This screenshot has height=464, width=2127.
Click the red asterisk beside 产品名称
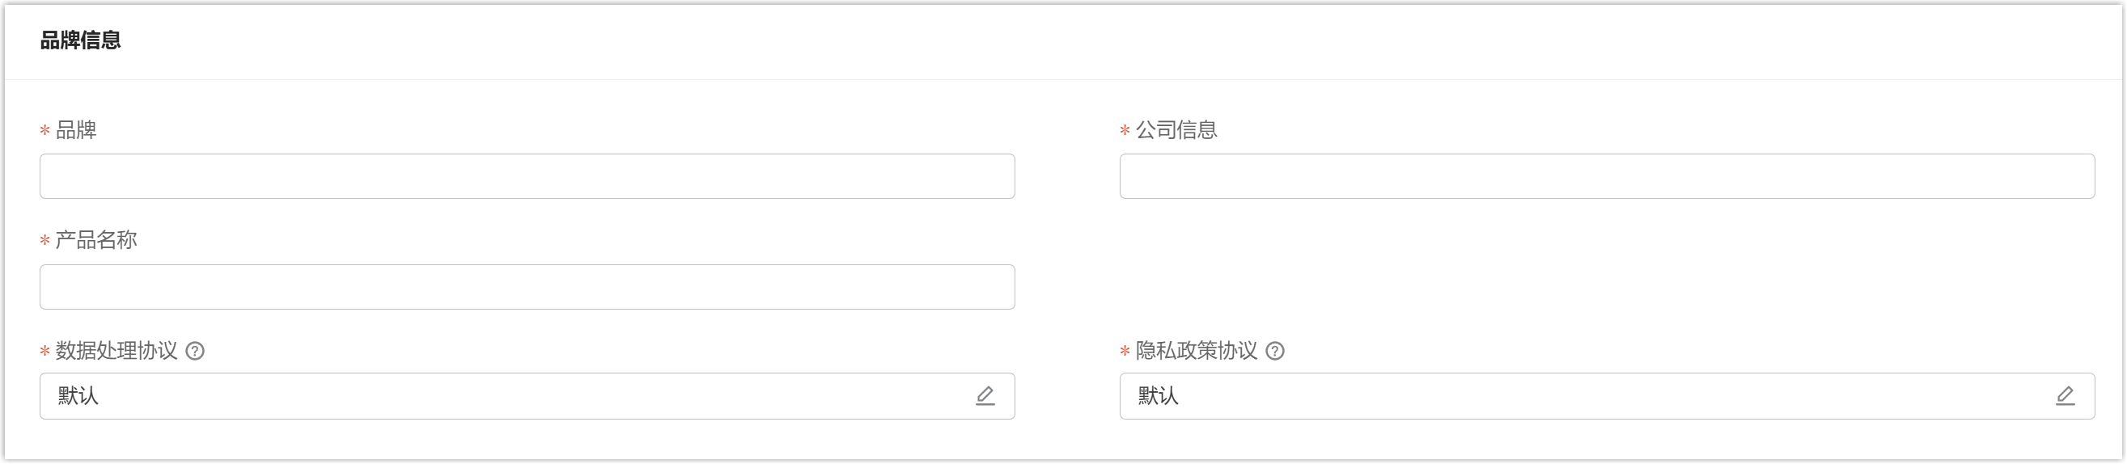44,241
